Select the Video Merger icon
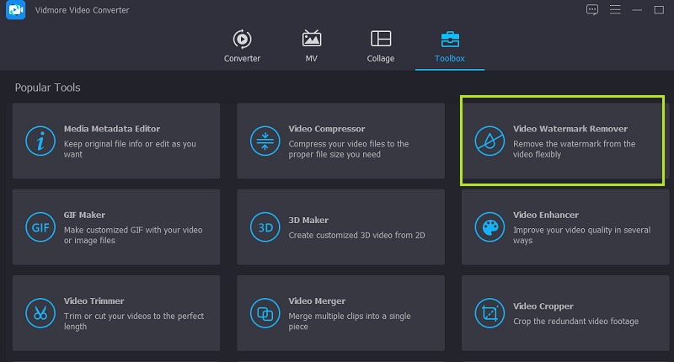Screen dimensions: 674x362 (x=265, y=313)
